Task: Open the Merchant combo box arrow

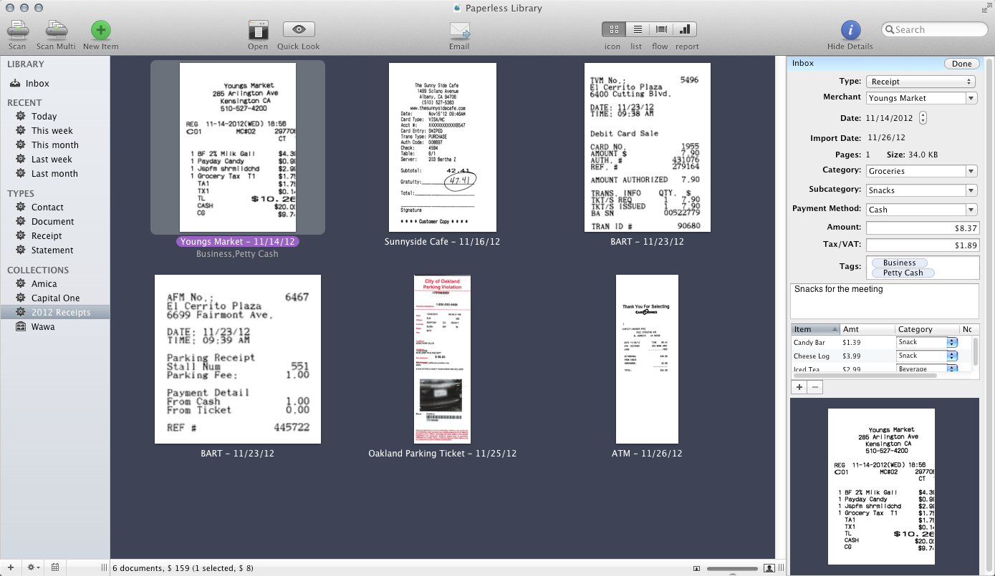Action: 971,98
